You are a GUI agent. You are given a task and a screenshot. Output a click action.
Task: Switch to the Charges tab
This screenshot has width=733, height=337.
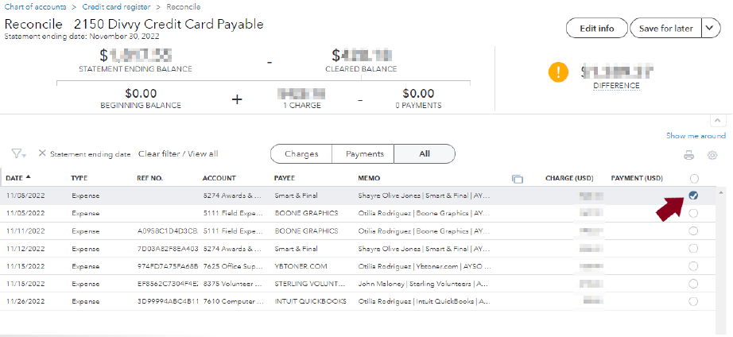pyautogui.click(x=301, y=153)
